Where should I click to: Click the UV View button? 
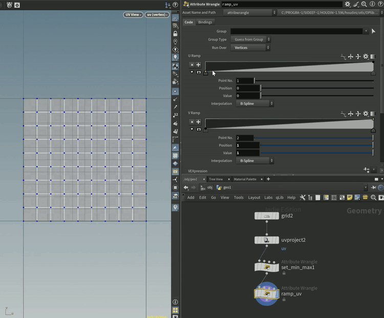pyautogui.click(x=133, y=15)
